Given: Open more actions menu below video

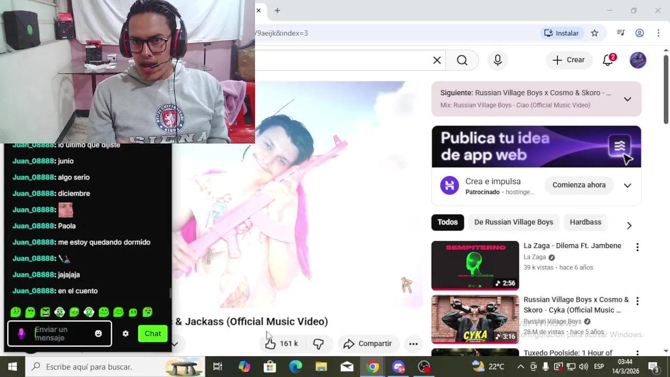Looking at the screenshot, I should coord(413,343).
